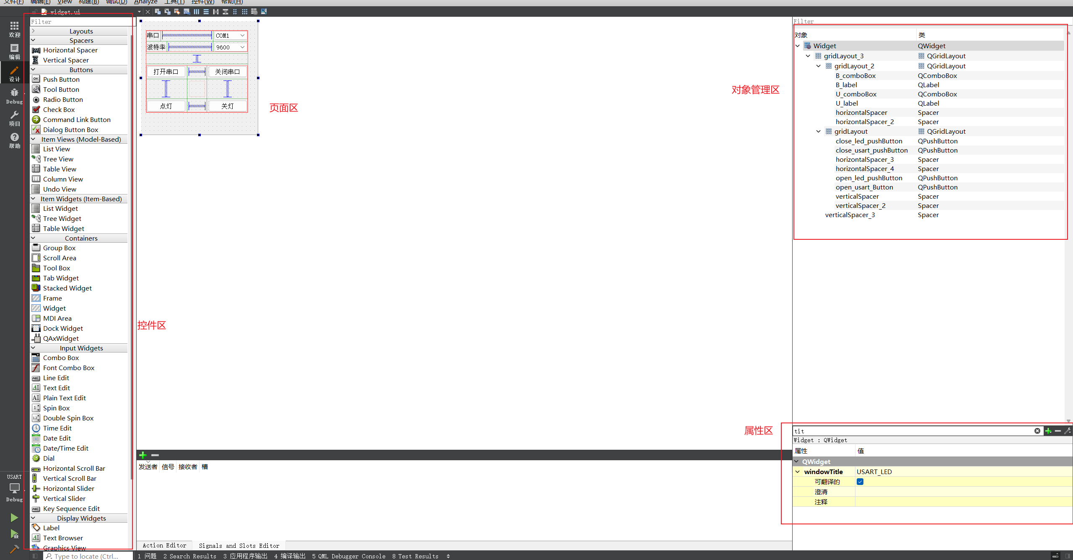Switch to Signals and Slots Editor tab
This screenshot has width=1073, height=560.
tap(239, 545)
